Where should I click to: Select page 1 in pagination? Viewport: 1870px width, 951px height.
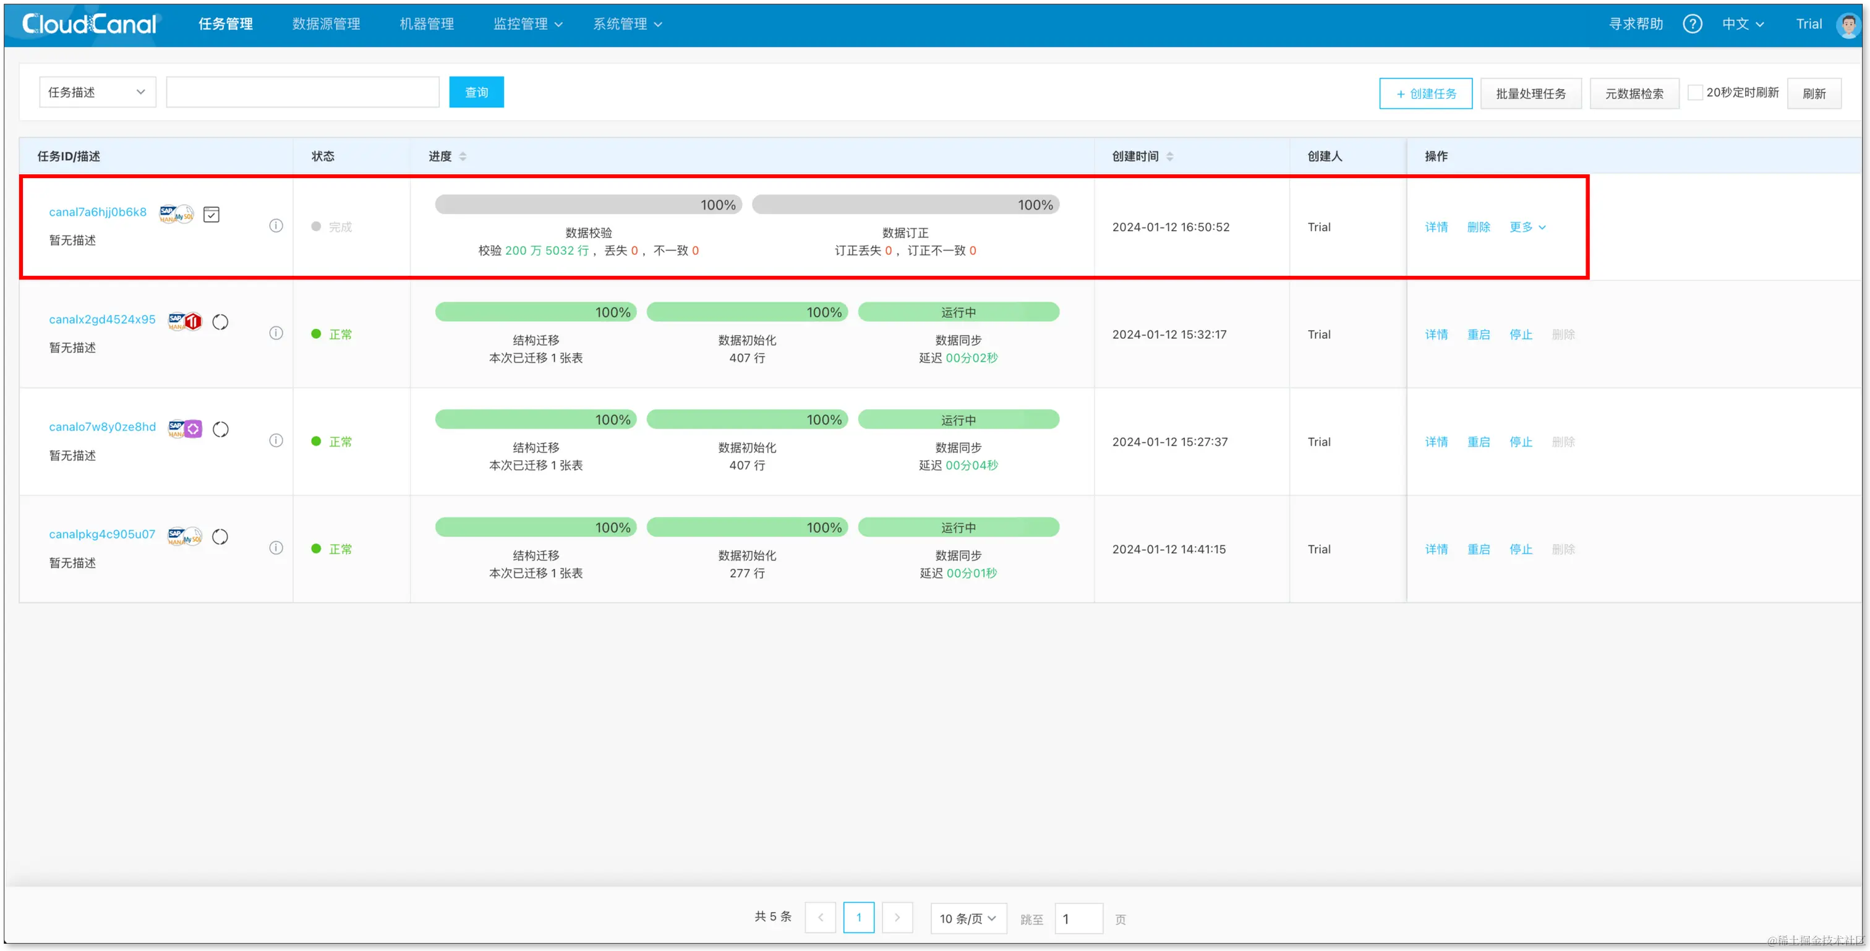coord(859,918)
